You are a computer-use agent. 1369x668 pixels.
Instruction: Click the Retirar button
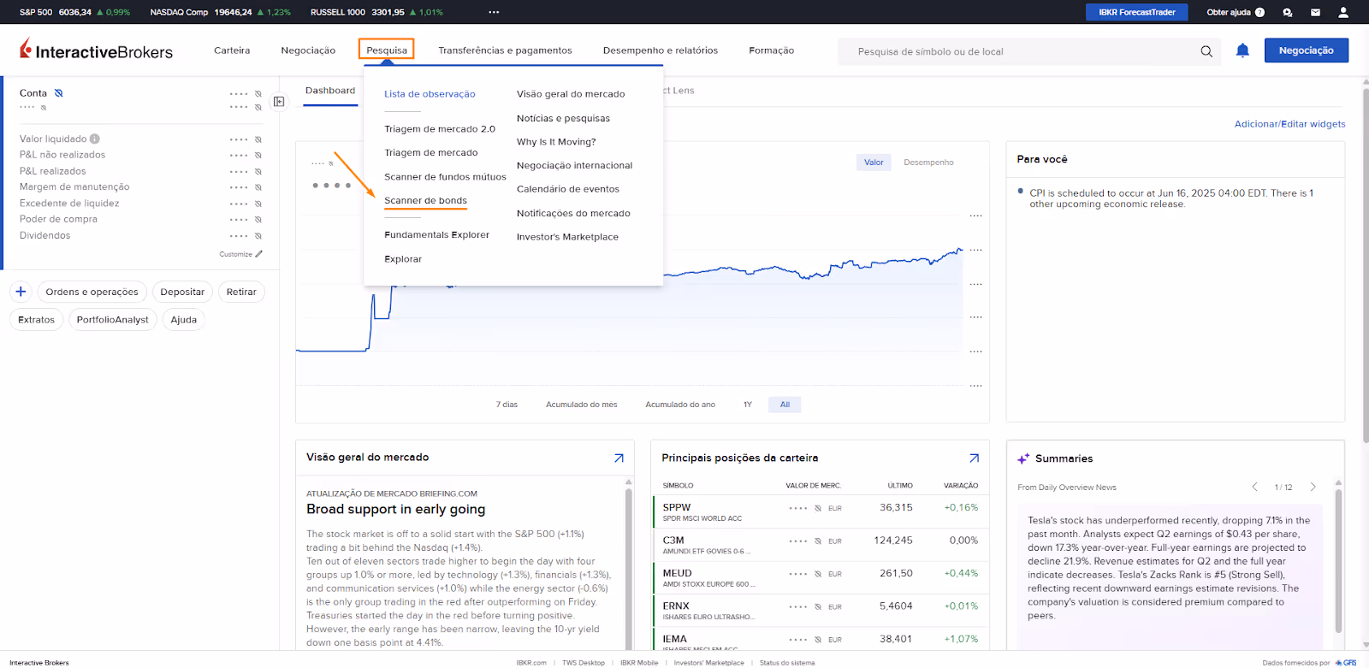click(x=241, y=292)
